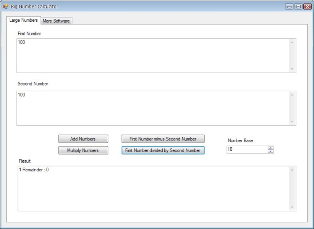Viewport: 314px width, 229px height.
Task: Click inside the First Number text box
Action: pyautogui.click(x=153, y=56)
